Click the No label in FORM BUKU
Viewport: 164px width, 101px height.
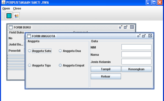click(10, 38)
